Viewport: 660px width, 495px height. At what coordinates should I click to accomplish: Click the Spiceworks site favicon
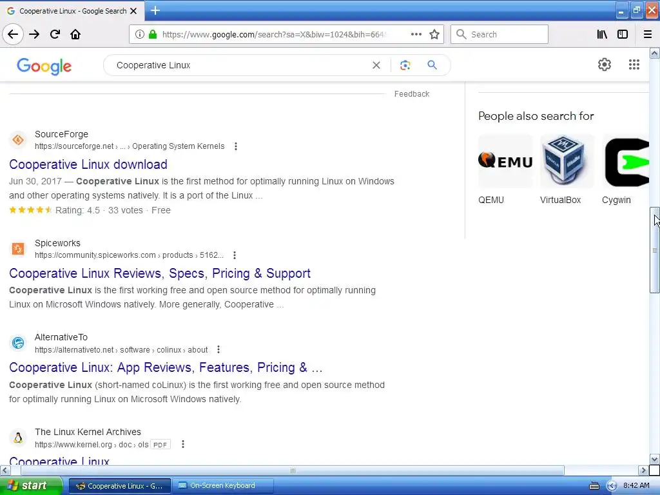(17, 249)
